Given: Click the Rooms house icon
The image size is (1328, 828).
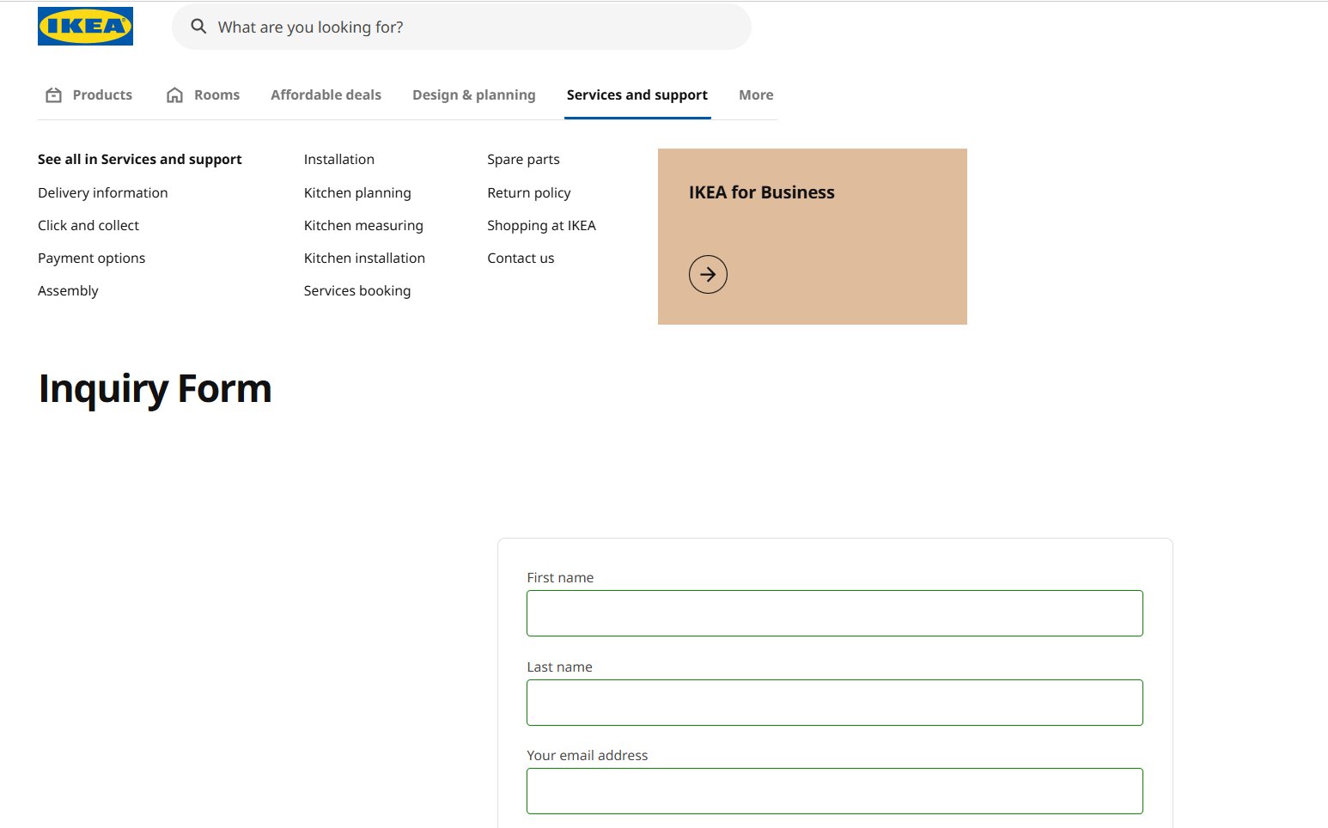Looking at the screenshot, I should point(175,94).
